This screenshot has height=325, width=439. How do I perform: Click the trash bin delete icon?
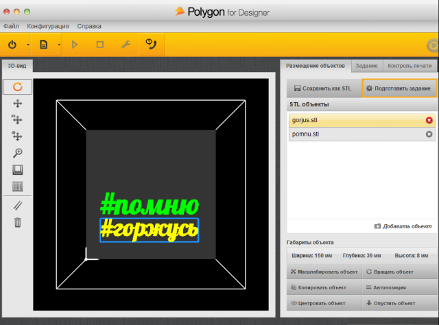pos(18,221)
